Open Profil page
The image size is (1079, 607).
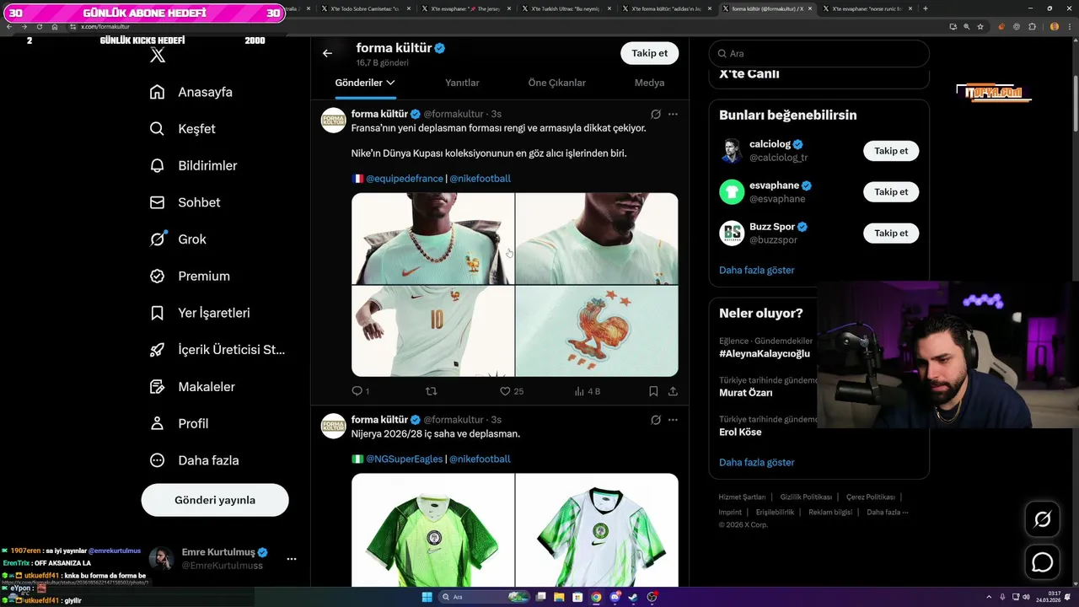click(179, 423)
